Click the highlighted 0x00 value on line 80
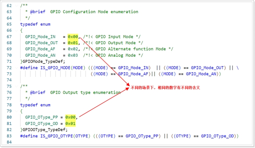 (70, 117)
